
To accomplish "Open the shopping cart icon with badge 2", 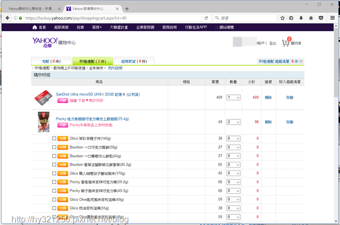I will (x=286, y=42).
